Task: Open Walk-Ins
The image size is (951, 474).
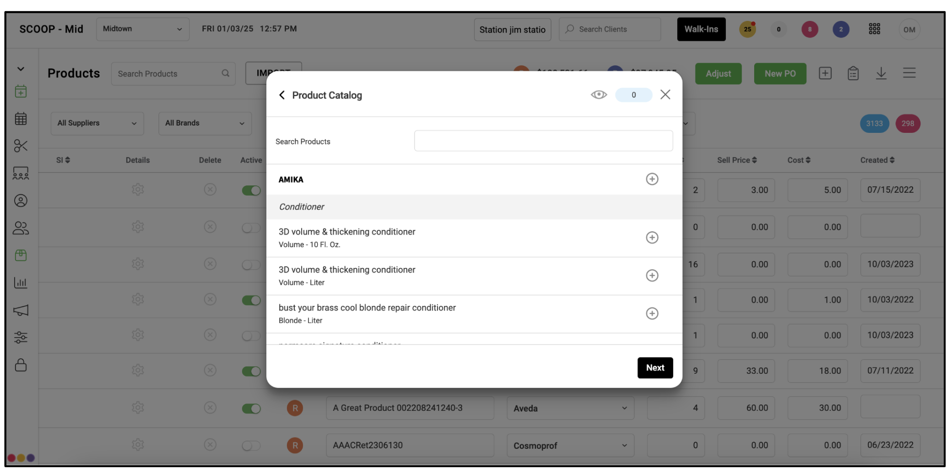Action: coord(701,29)
